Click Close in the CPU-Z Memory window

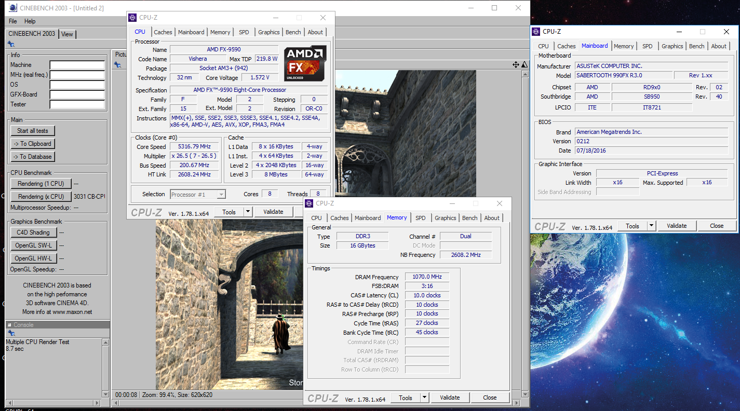[x=490, y=398]
